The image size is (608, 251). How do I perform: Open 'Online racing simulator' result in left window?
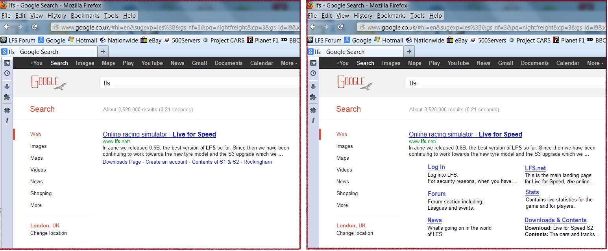(x=159, y=134)
